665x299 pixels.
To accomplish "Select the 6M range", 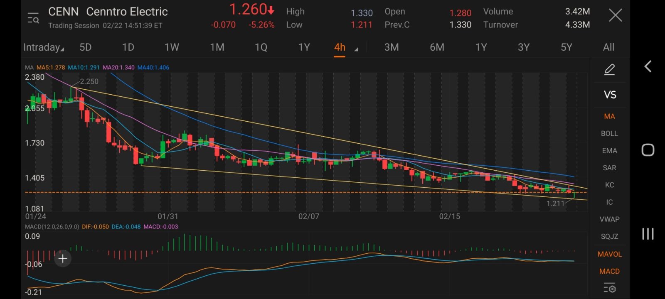I will tap(437, 47).
